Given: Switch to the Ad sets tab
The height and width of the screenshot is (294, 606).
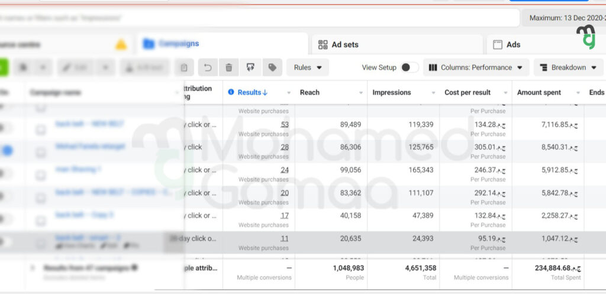Looking at the screenshot, I should coord(344,44).
